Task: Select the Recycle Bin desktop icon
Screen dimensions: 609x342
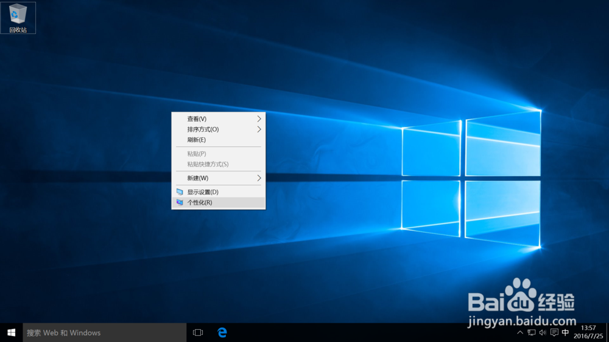Action: click(18, 18)
